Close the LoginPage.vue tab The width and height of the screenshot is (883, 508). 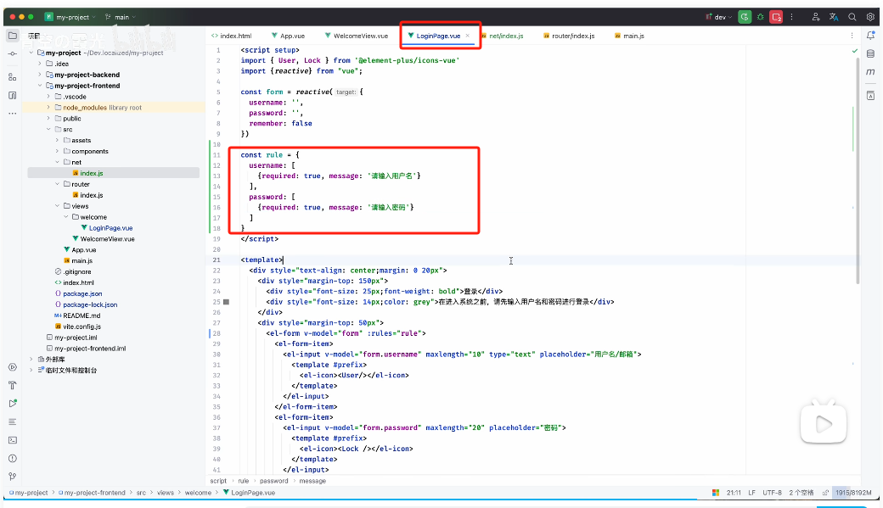point(468,36)
